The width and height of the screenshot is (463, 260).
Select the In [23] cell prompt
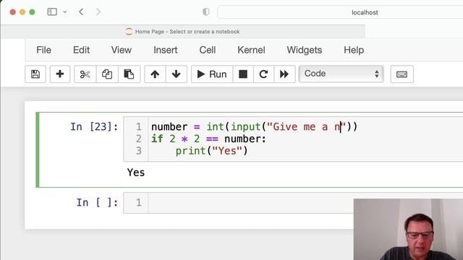point(94,127)
